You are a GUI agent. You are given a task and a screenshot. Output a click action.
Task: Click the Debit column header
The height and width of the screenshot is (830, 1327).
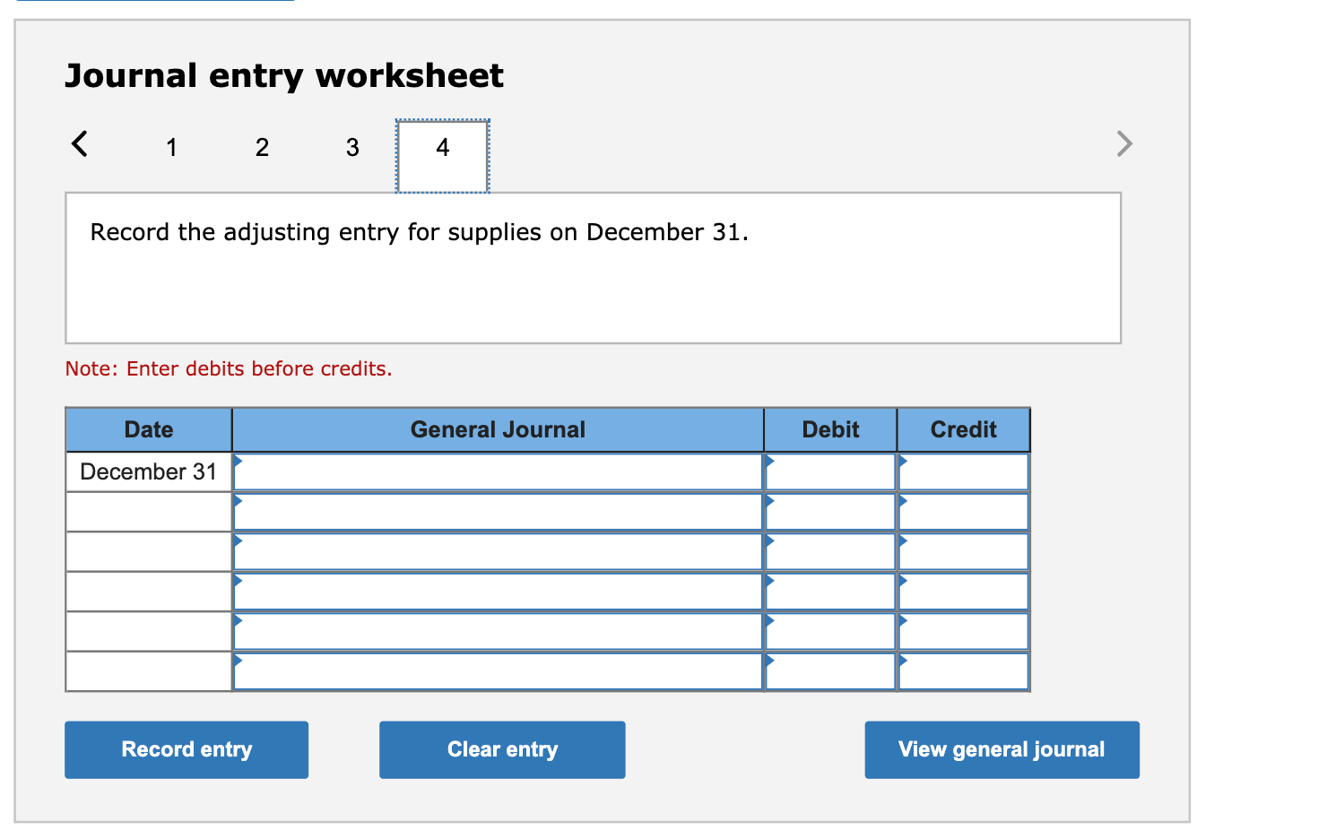[828, 428]
